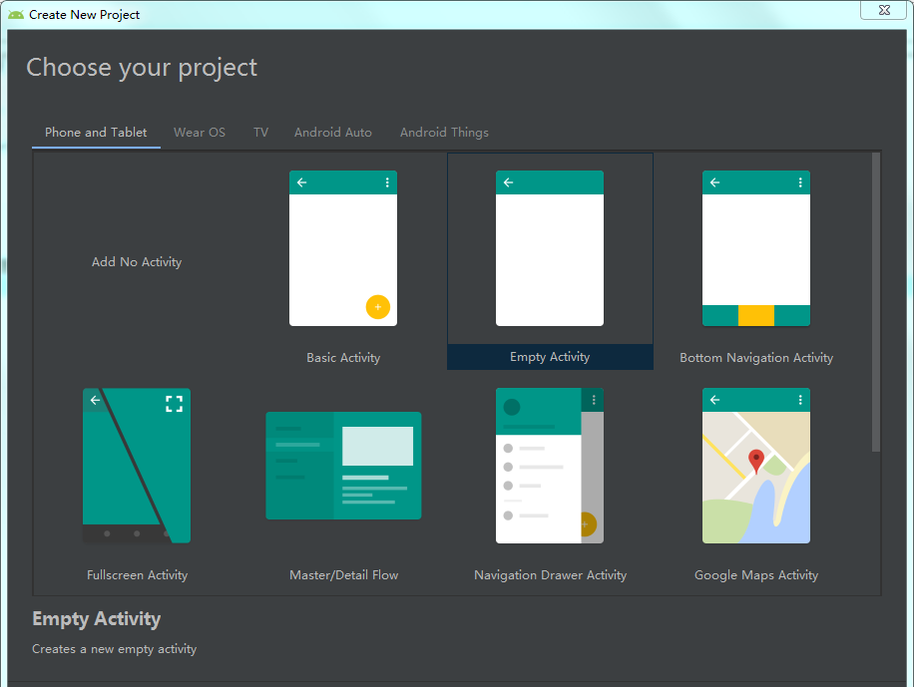Pick the Google Maps Activity template
This screenshot has width=914, height=687.
[755, 466]
